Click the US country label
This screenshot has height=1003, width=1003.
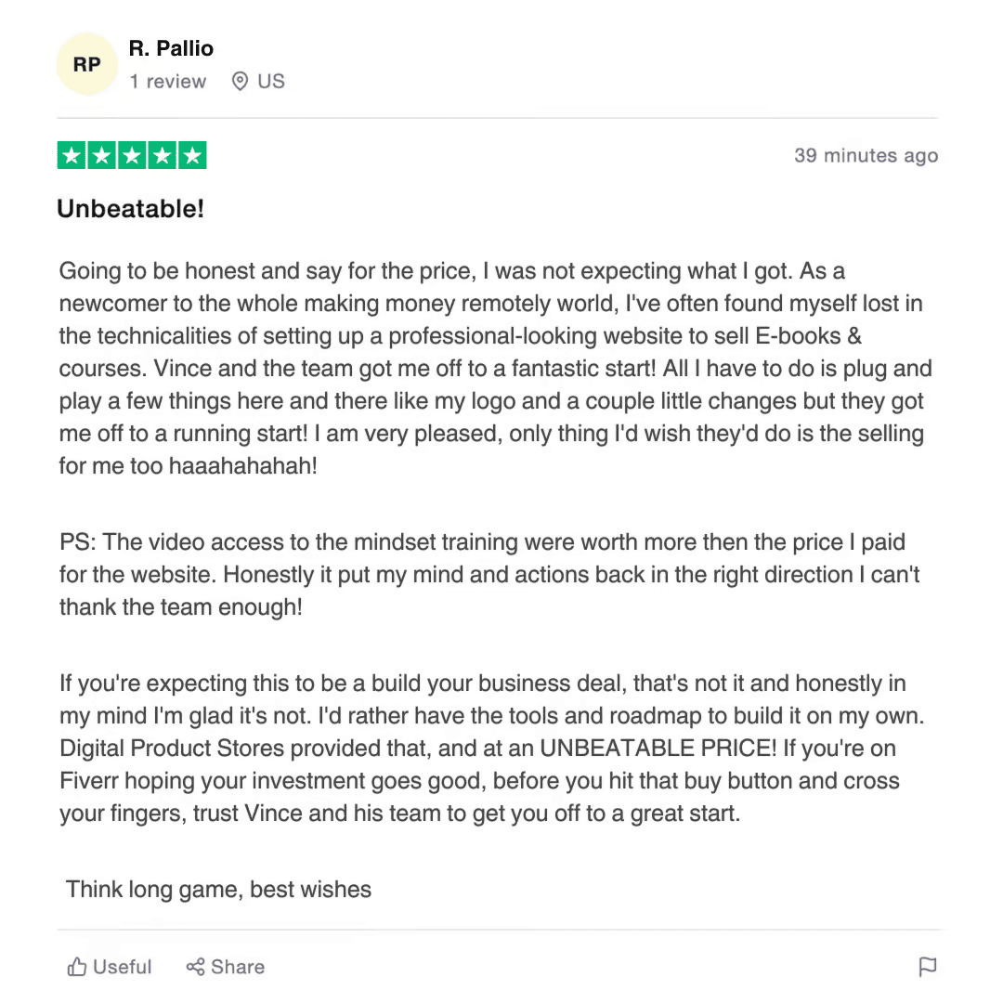click(x=271, y=82)
